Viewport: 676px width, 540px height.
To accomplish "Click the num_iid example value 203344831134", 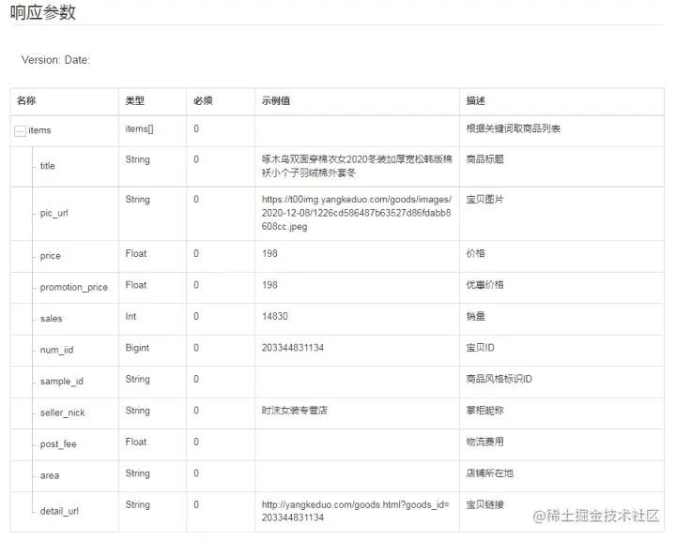I will (292, 348).
